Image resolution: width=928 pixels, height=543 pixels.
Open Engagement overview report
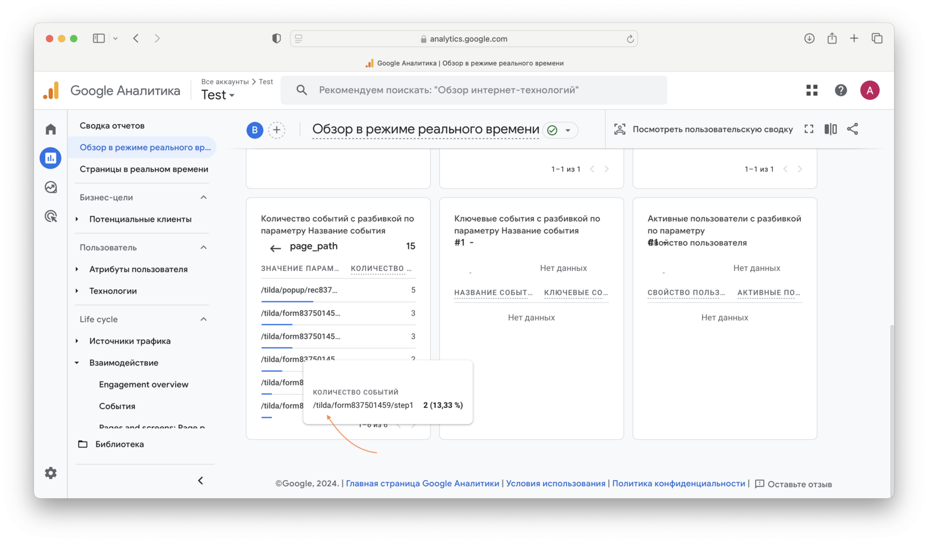click(144, 384)
